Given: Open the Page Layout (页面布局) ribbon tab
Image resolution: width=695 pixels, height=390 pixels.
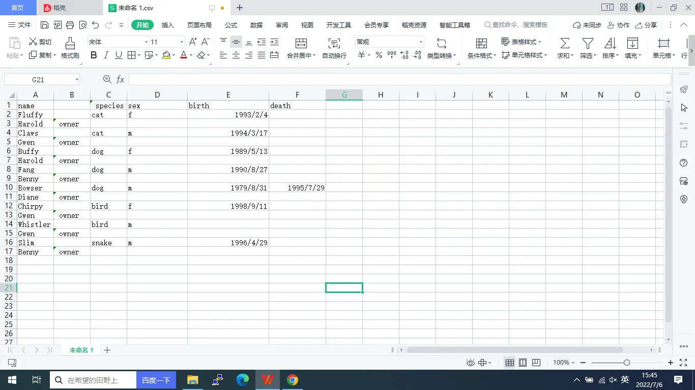Looking at the screenshot, I should (199, 25).
